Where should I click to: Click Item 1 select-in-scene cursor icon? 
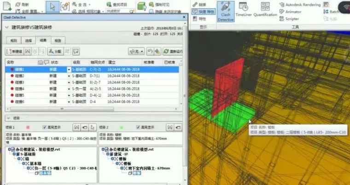tap(93, 127)
